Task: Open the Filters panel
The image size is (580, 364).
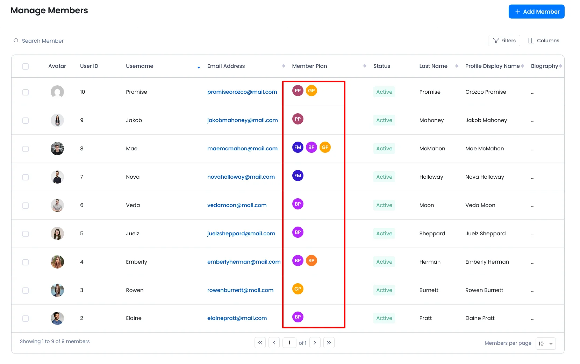Action: pyautogui.click(x=504, y=41)
